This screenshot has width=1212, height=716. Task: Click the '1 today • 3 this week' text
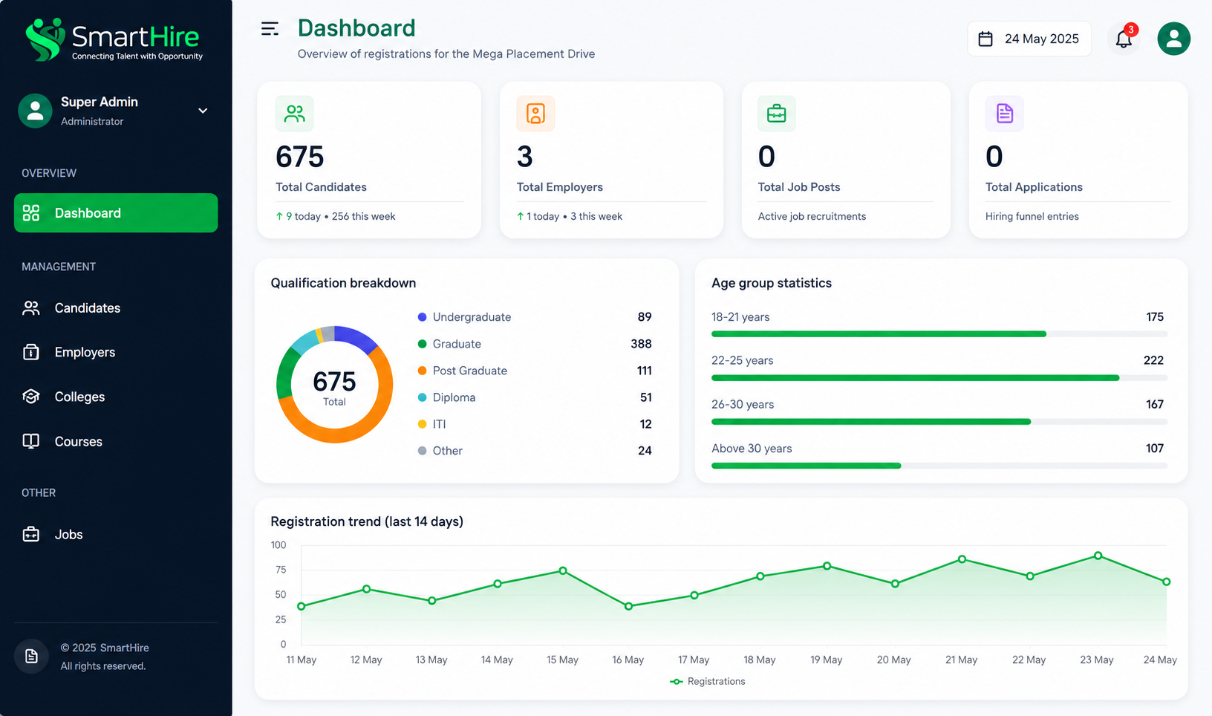pyautogui.click(x=570, y=216)
